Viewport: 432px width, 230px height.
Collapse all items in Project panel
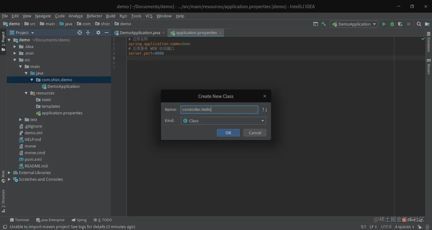[x=88, y=33]
